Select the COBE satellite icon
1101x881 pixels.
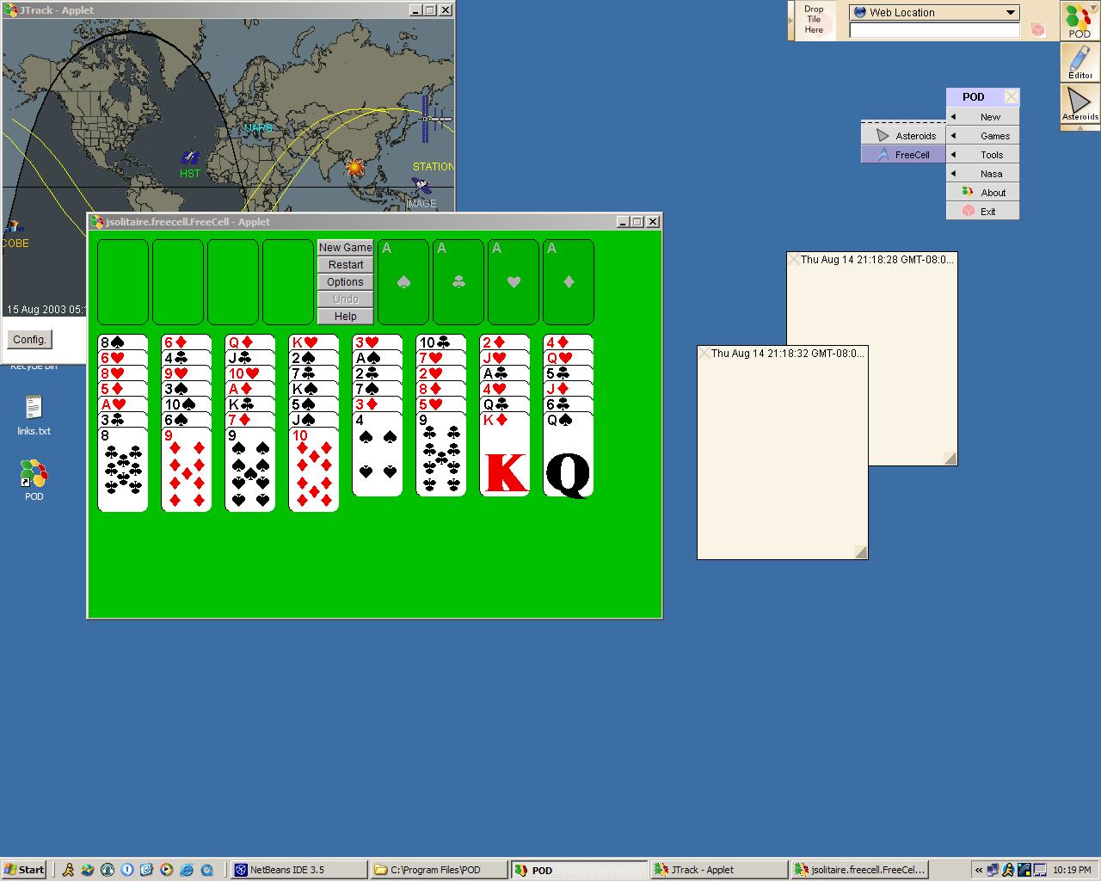coord(12,228)
